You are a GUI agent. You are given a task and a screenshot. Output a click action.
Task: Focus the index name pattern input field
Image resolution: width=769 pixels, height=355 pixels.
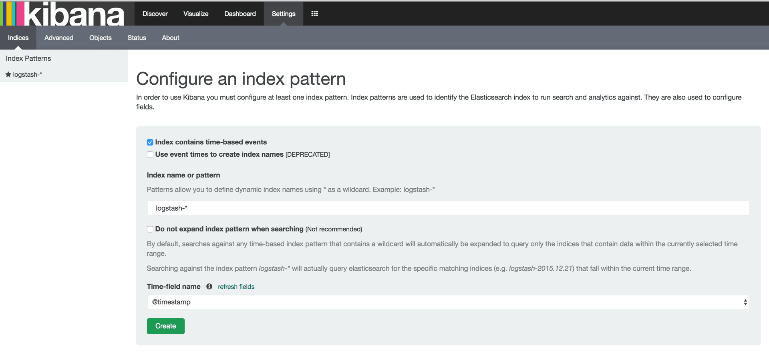(448, 208)
